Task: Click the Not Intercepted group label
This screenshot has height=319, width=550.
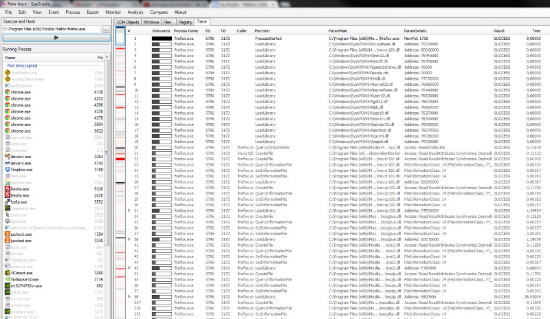Action: click(22, 65)
